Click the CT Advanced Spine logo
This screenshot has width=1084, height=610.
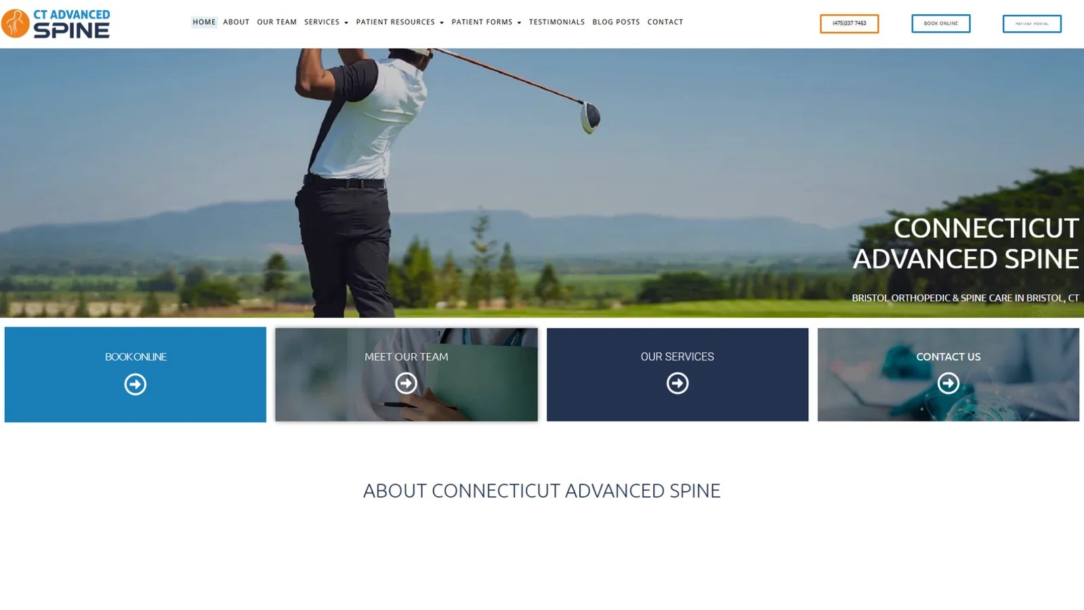(x=56, y=24)
